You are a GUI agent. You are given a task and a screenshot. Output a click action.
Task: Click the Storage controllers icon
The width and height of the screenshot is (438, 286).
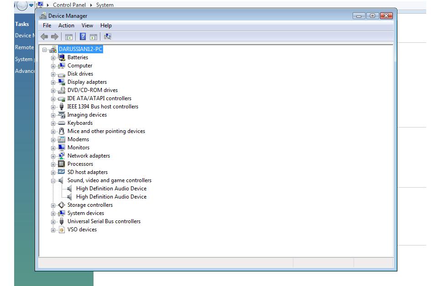pyautogui.click(x=62, y=205)
